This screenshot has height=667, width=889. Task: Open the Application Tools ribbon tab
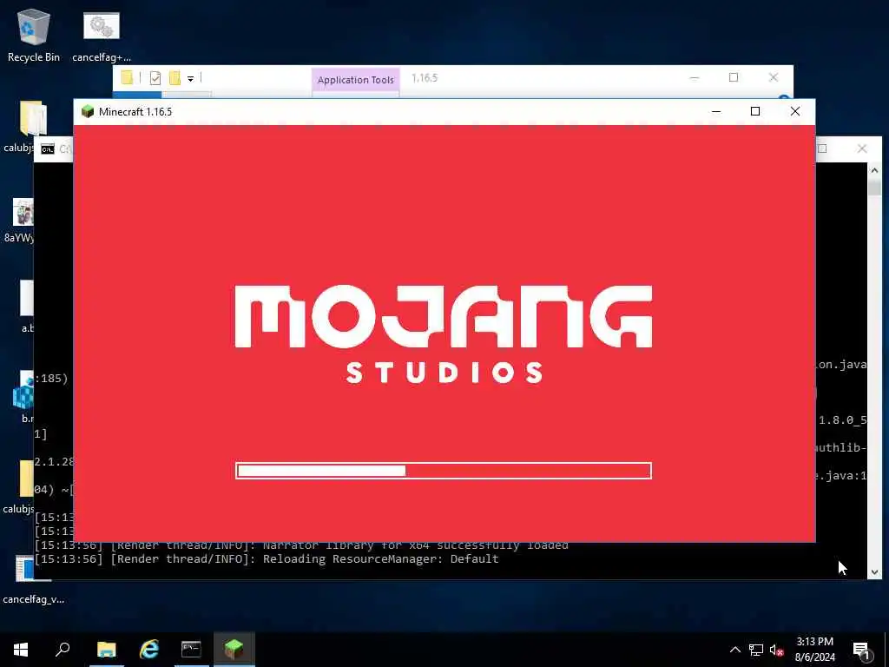[x=355, y=80]
